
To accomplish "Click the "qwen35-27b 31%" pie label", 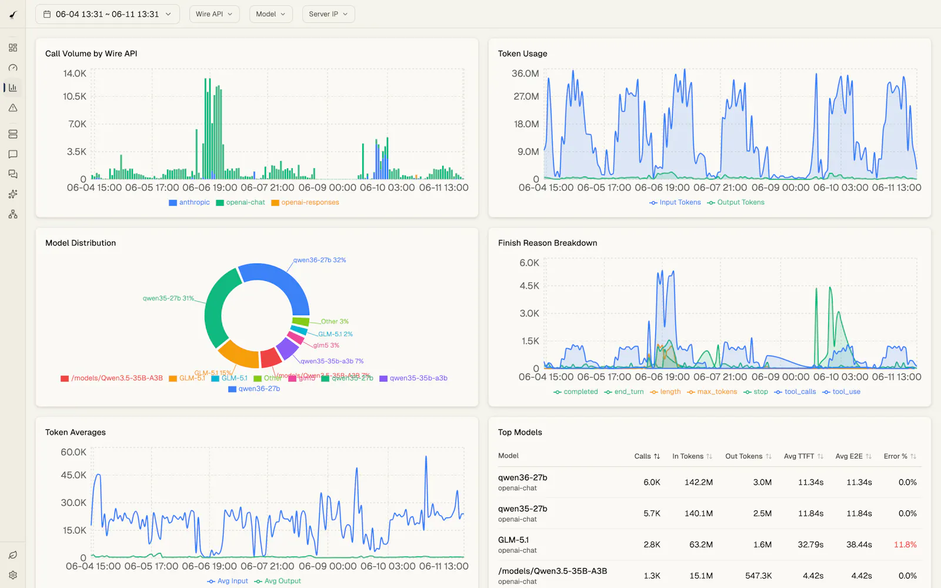I will point(168,298).
